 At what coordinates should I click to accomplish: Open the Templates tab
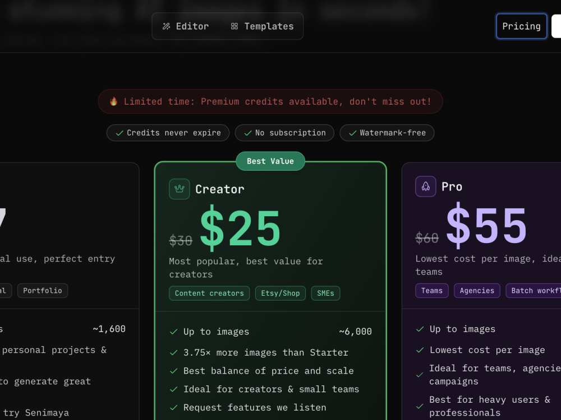point(262,26)
